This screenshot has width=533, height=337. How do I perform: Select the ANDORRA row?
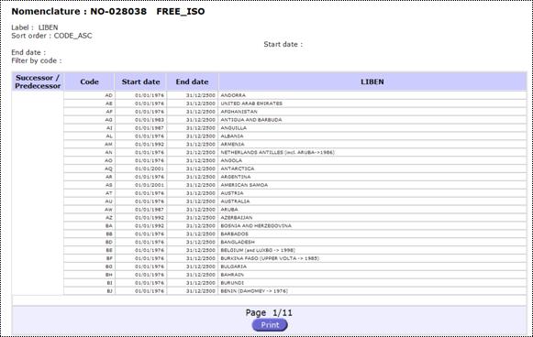[295, 95]
